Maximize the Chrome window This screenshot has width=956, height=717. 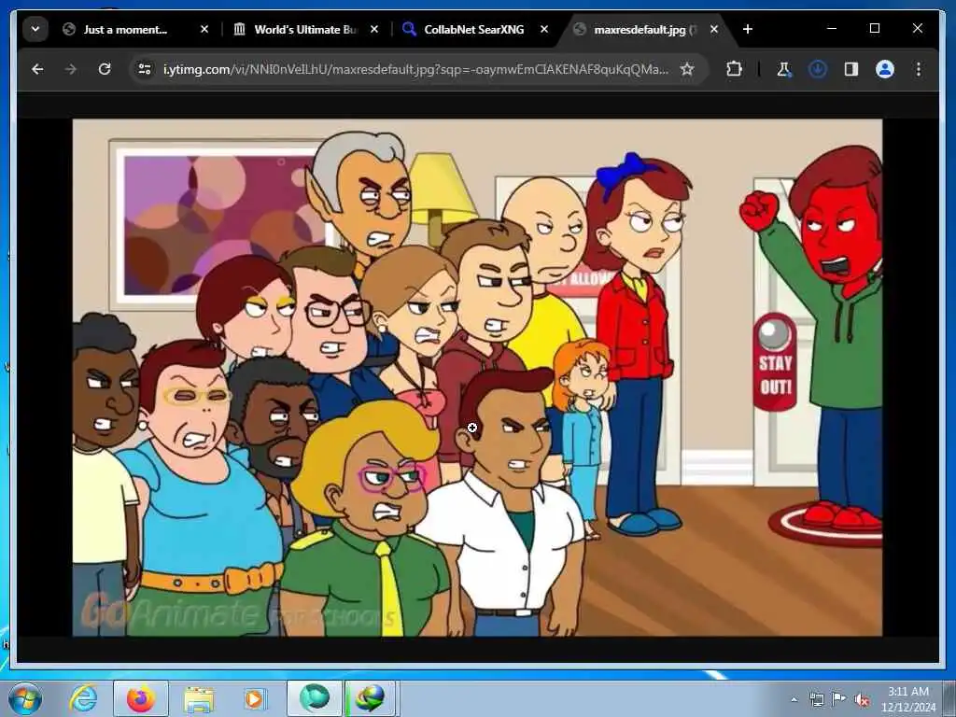[x=874, y=29]
